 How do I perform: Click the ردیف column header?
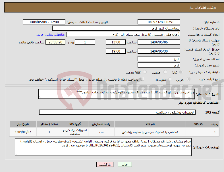tap(215, 124)
